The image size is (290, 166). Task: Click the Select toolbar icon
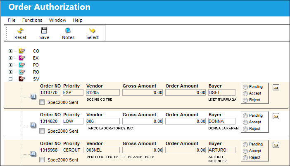(x=92, y=30)
